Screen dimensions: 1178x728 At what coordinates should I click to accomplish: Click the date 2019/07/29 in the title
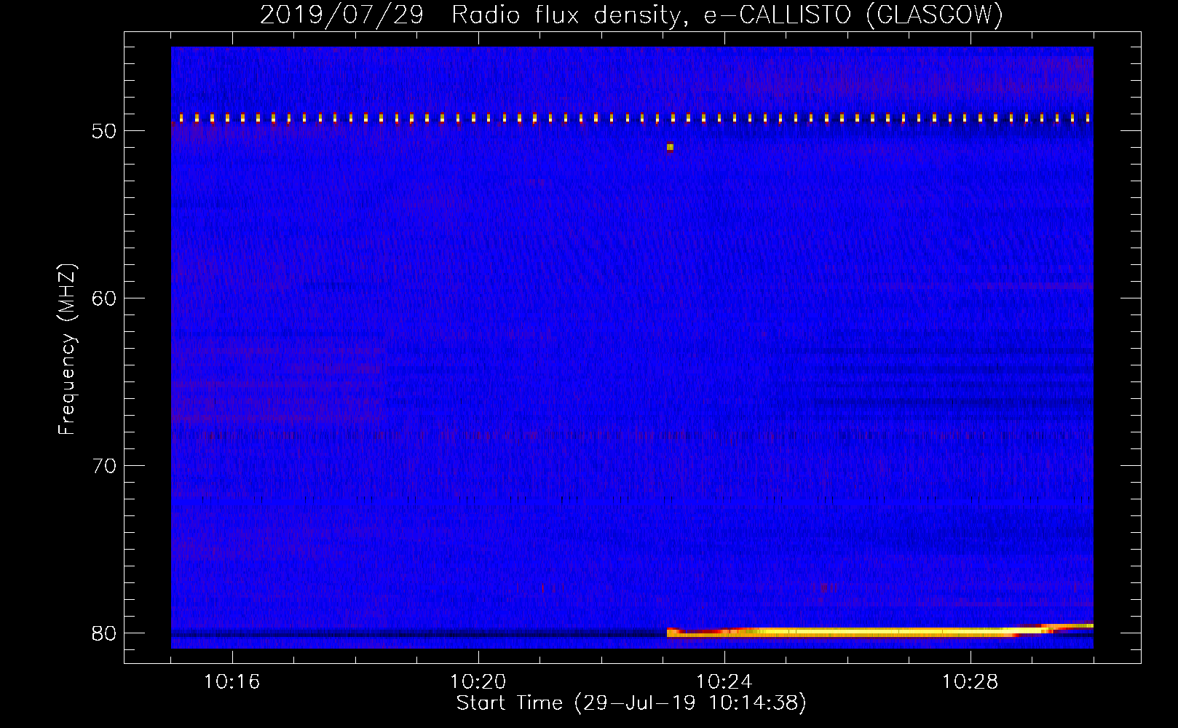[341, 15]
